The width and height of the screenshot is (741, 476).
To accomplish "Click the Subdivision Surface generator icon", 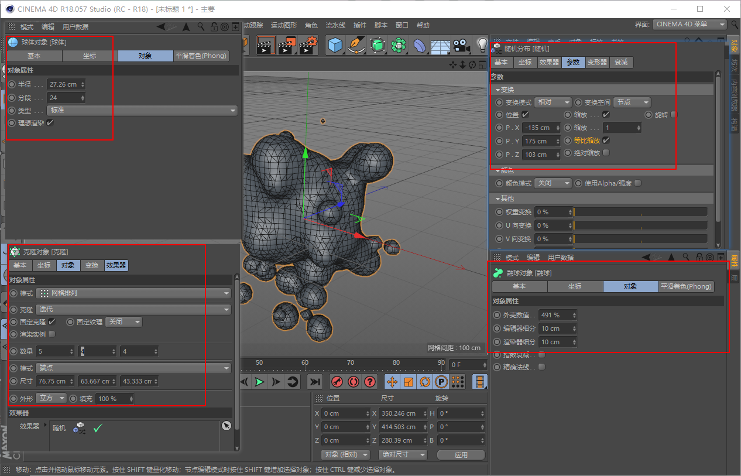I will [x=378, y=45].
